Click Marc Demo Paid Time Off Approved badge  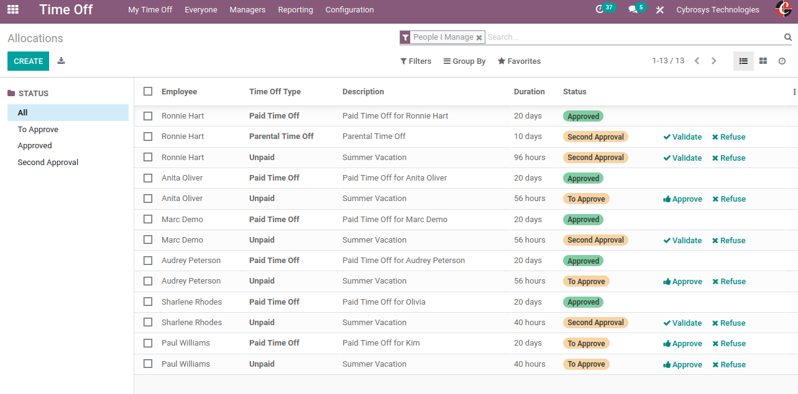tap(584, 220)
